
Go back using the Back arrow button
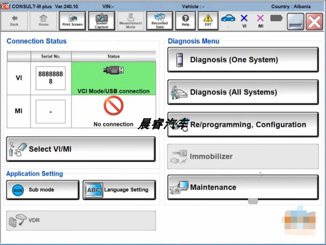14,21
